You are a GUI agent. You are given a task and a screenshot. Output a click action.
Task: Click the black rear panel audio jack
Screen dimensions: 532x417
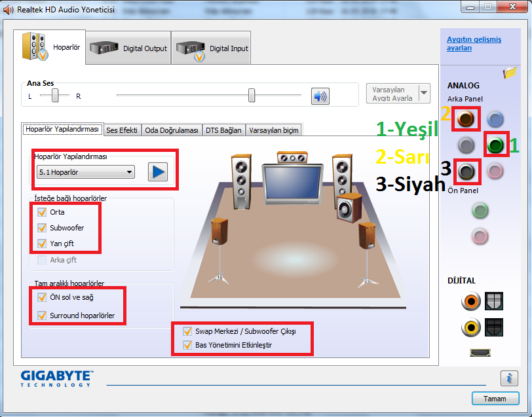tap(466, 172)
